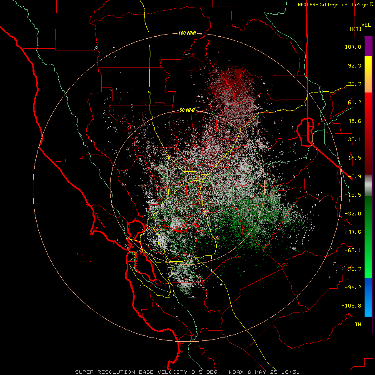The width and height of the screenshot is (375, 375).
Task: Click the 30.1 velocity scale value
Action: (355, 140)
